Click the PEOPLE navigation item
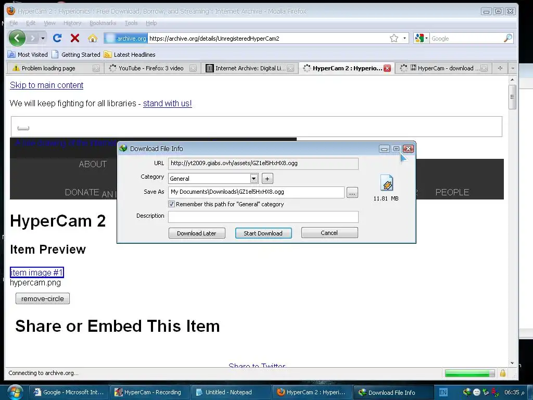This screenshot has width=533, height=400. point(452,192)
